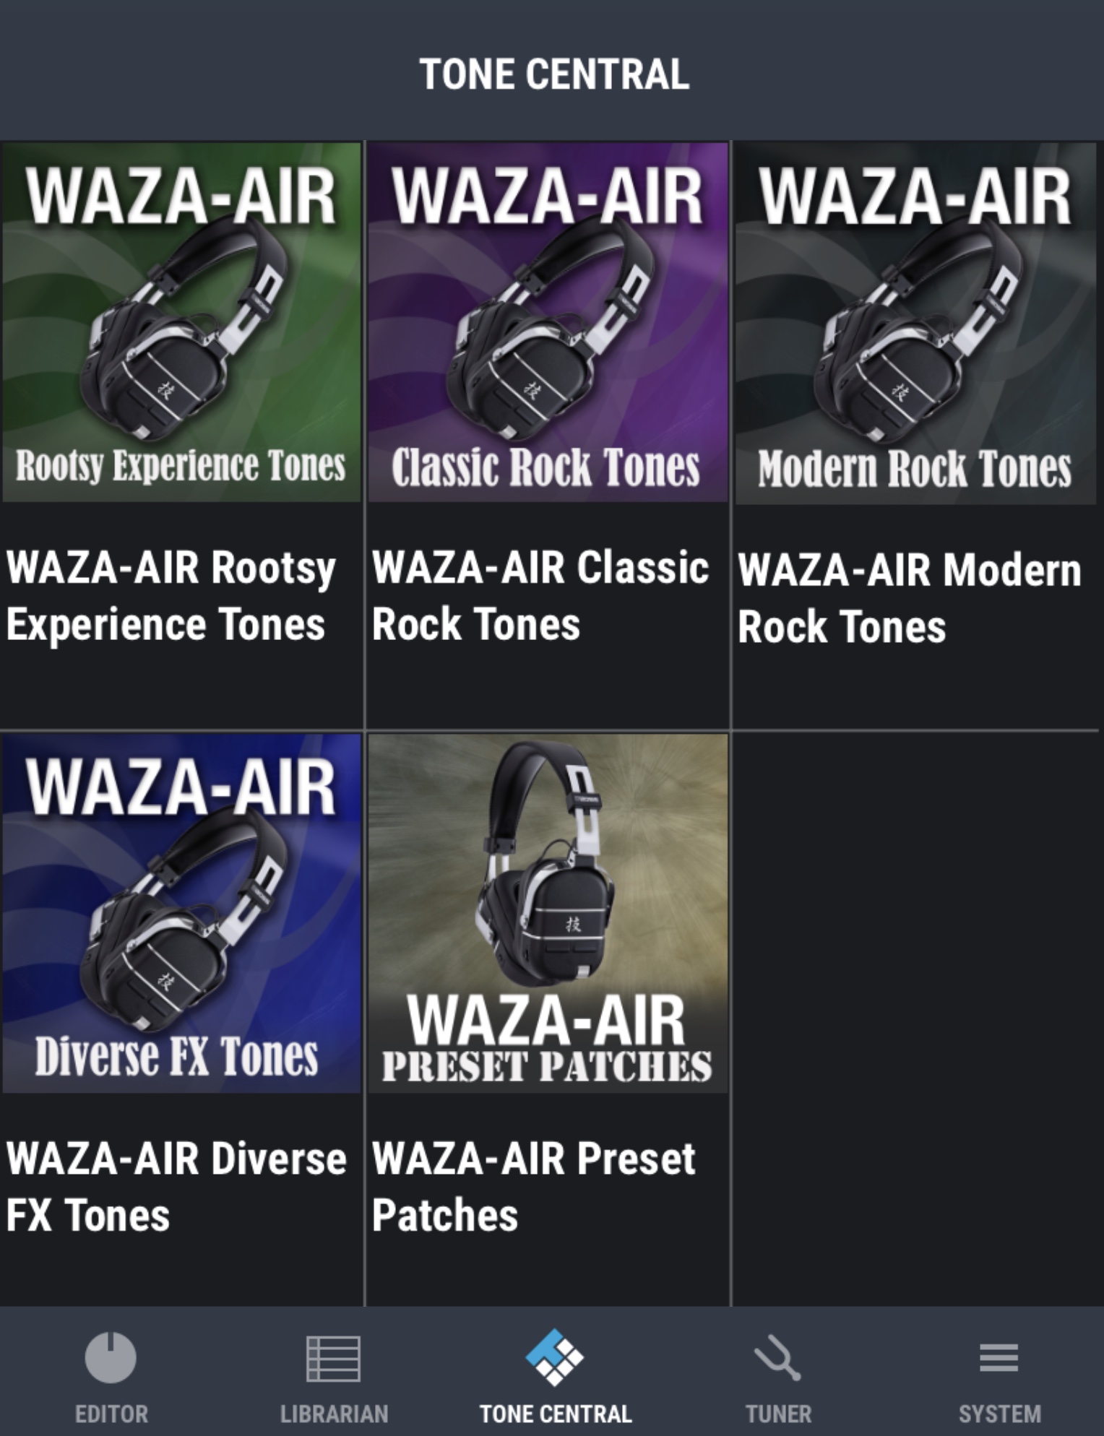Go to the SYSTEM tab label
The height and width of the screenshot is (1436, 1104).
pyautogui.click(x=999, y=1414)
